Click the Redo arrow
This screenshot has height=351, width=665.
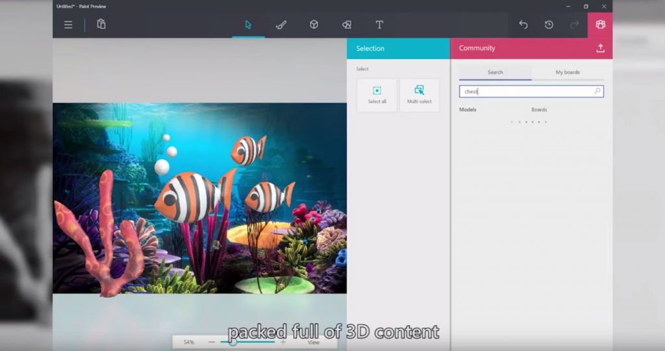coord(574,25)
